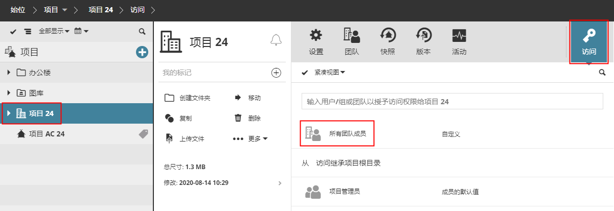Click the 项目 24 building icon
The width and height of the screenshot is (614, 211).
[x=170, y=41]
